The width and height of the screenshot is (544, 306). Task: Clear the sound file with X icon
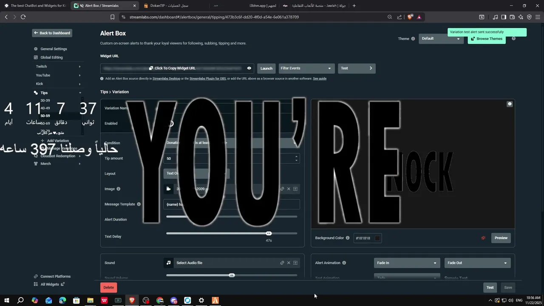289,263
